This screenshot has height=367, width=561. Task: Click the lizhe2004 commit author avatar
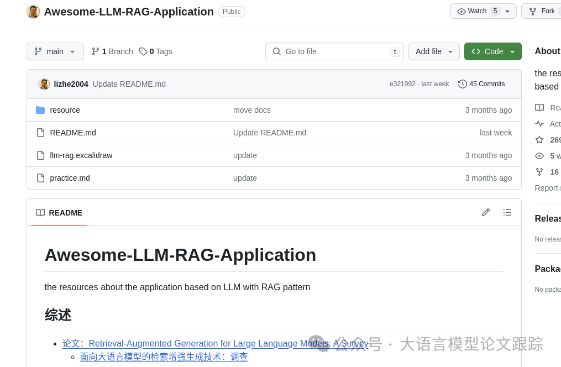pyautogui.click(x=44, y=84)
